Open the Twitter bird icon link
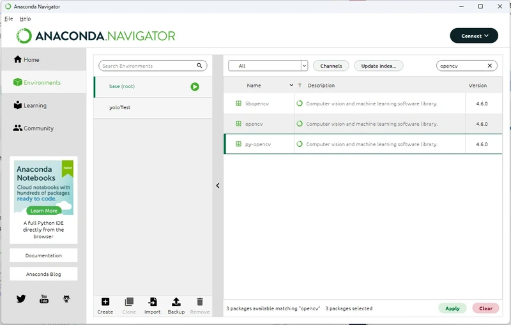 [x=21, y=299]
